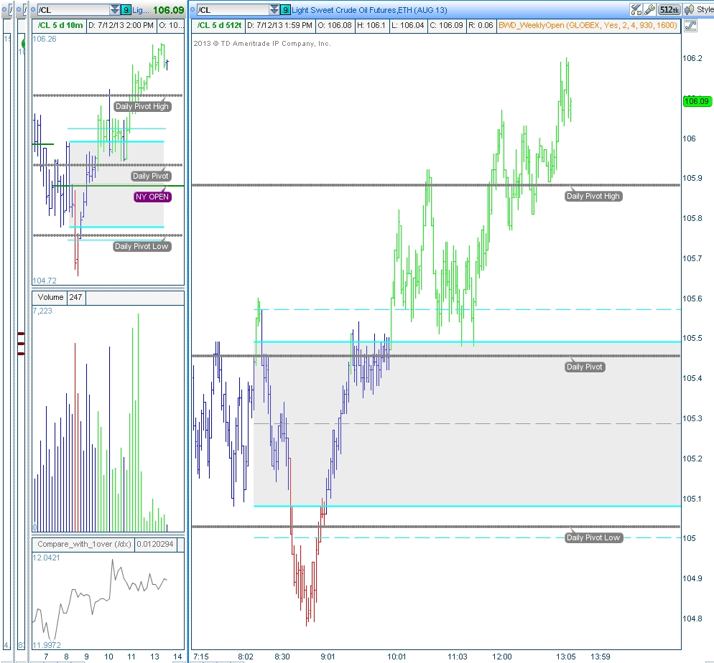Click the R: 0.06 range value
714x663 pixels.
[481, 25]
